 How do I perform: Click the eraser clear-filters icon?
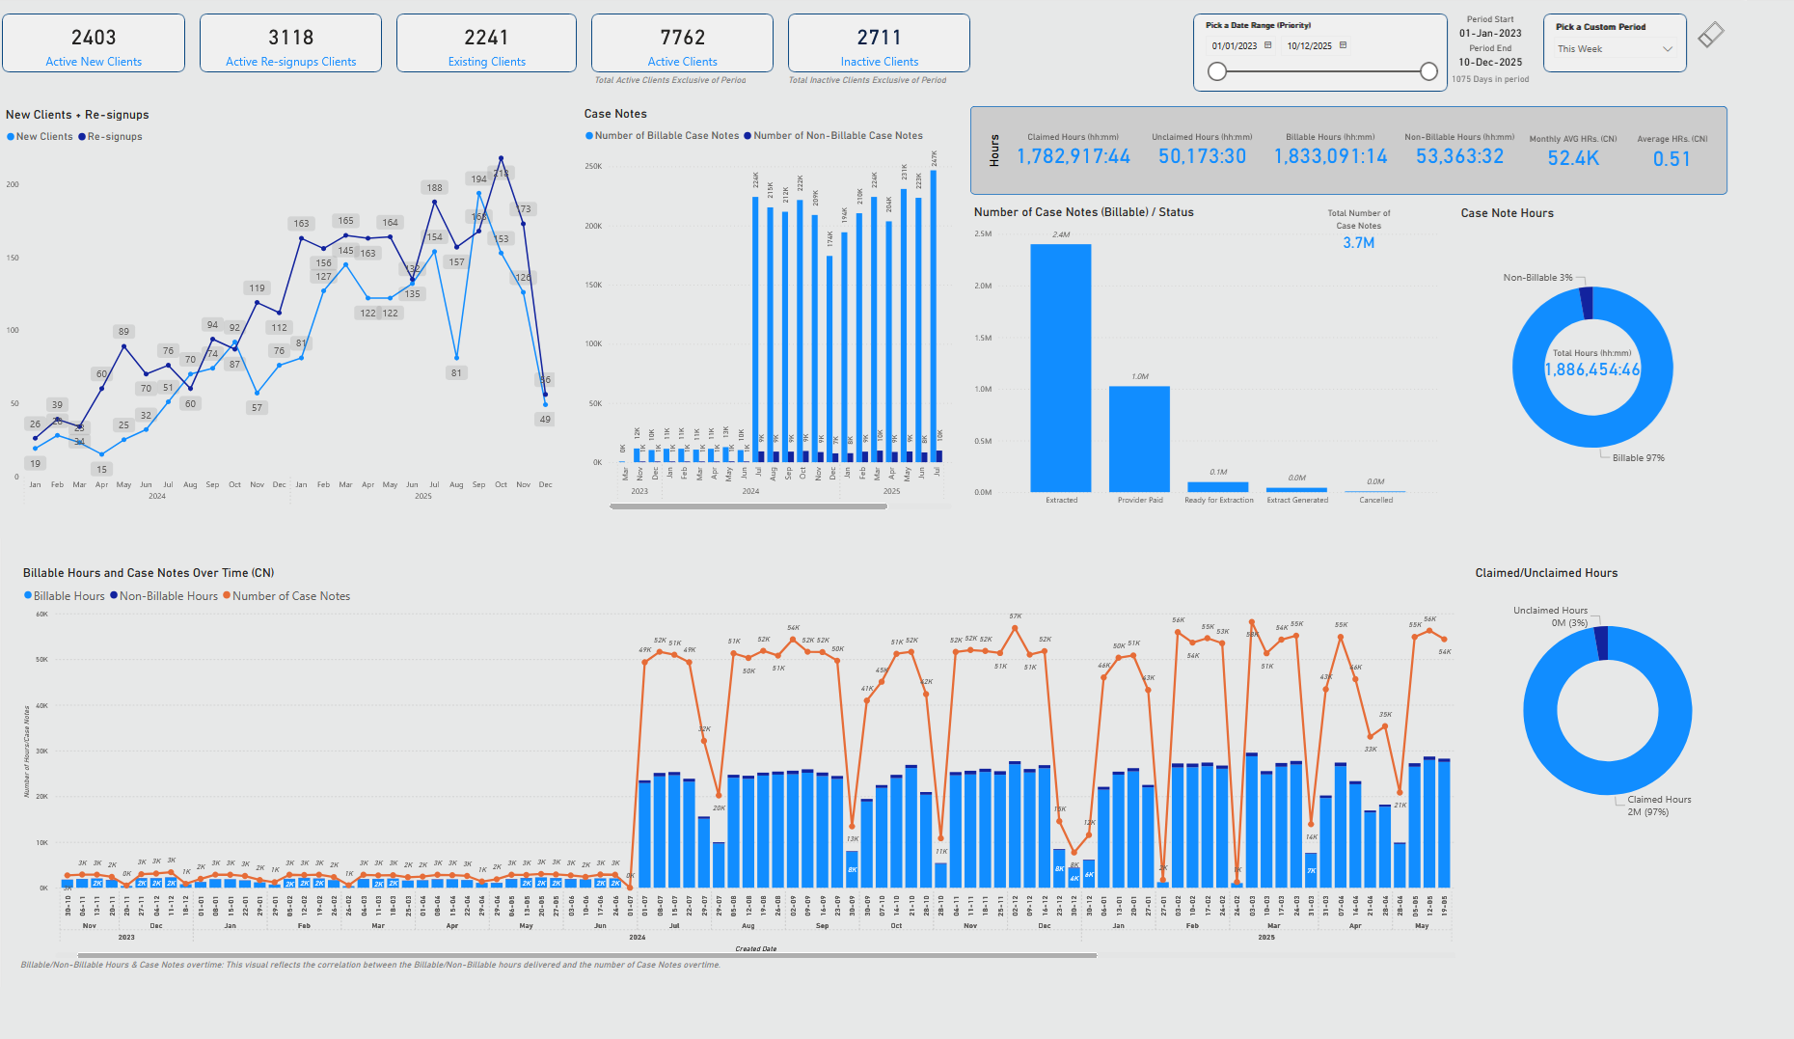[x=1710, y=35]
